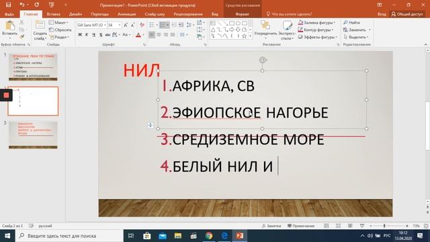430x242 pixels.
Task: Select the right arrow shape in gallery
Action: tap(232, 30)
